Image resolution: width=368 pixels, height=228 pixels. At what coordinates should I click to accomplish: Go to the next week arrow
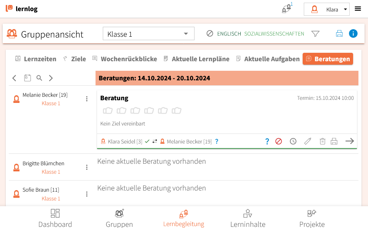click(51, 78)
